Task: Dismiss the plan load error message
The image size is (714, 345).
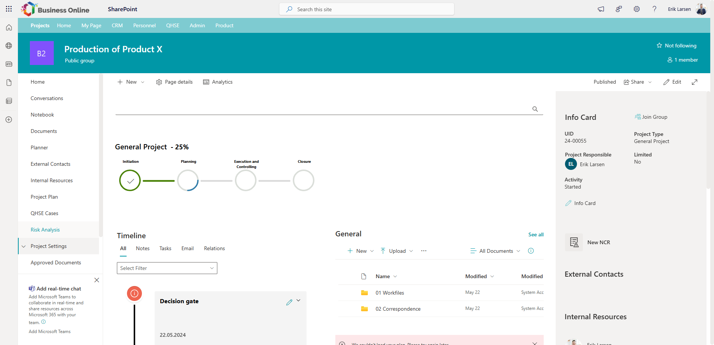Action: [535, 343]
